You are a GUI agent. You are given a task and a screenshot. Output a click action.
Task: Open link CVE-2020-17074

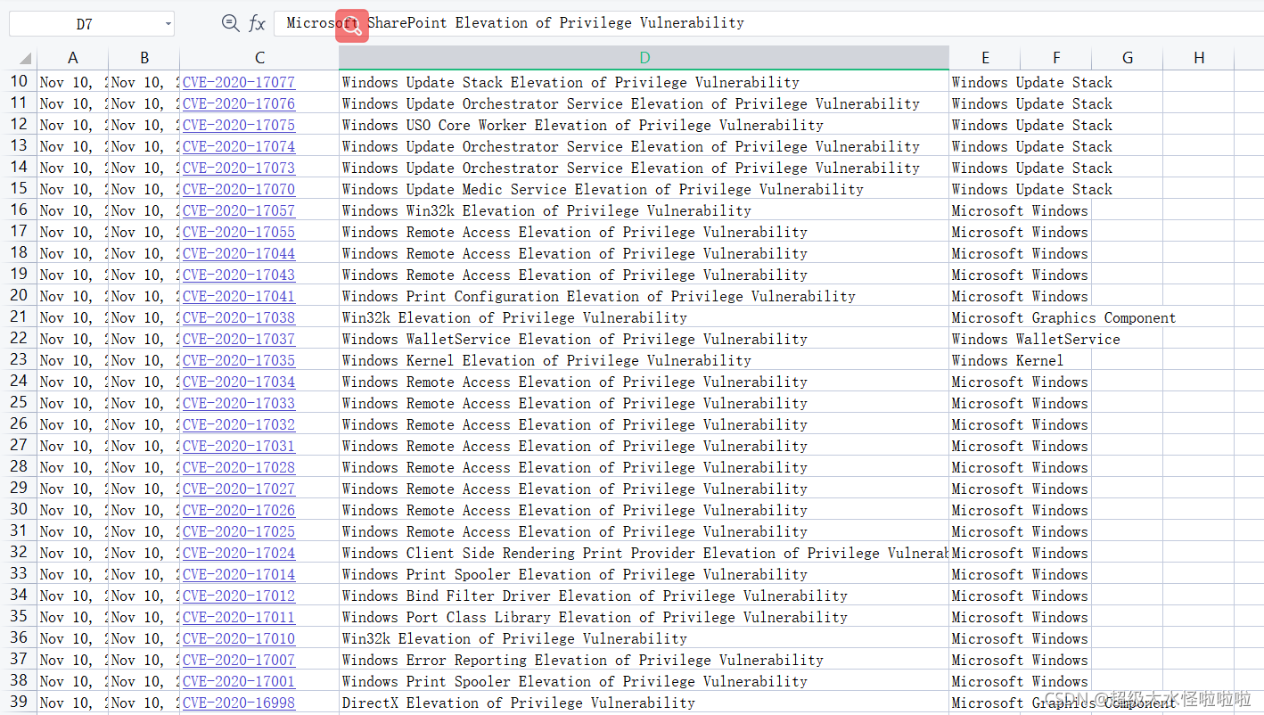point(239,146)
